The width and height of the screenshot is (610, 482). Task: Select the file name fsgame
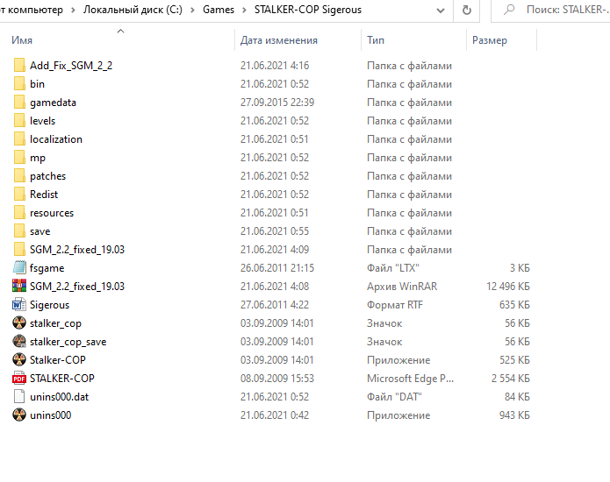47,268
